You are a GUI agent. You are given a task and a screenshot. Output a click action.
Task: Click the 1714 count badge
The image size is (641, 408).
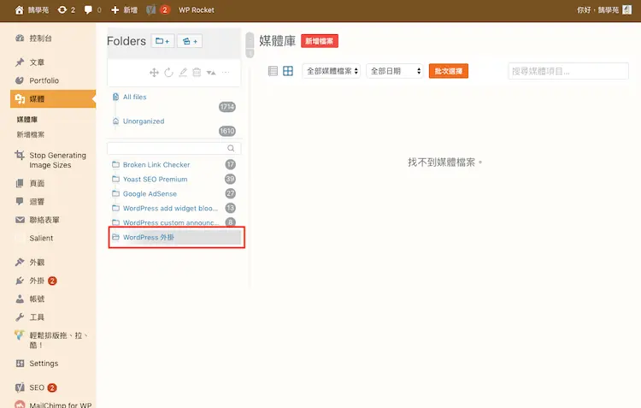coord(227,107)
